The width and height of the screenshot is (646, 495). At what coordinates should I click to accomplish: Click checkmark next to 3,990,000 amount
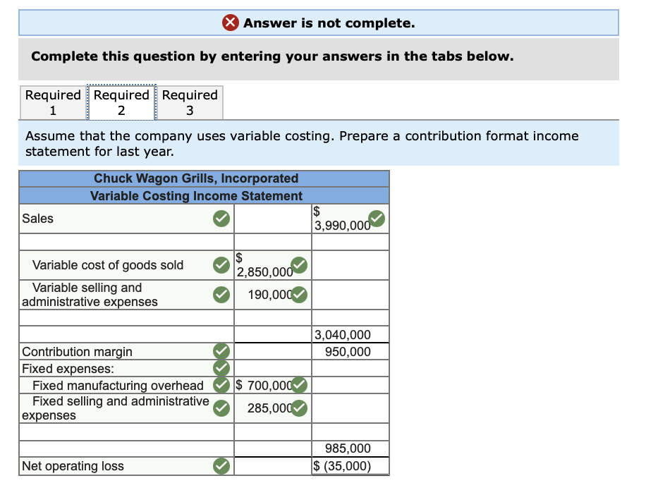coord(376,219)
